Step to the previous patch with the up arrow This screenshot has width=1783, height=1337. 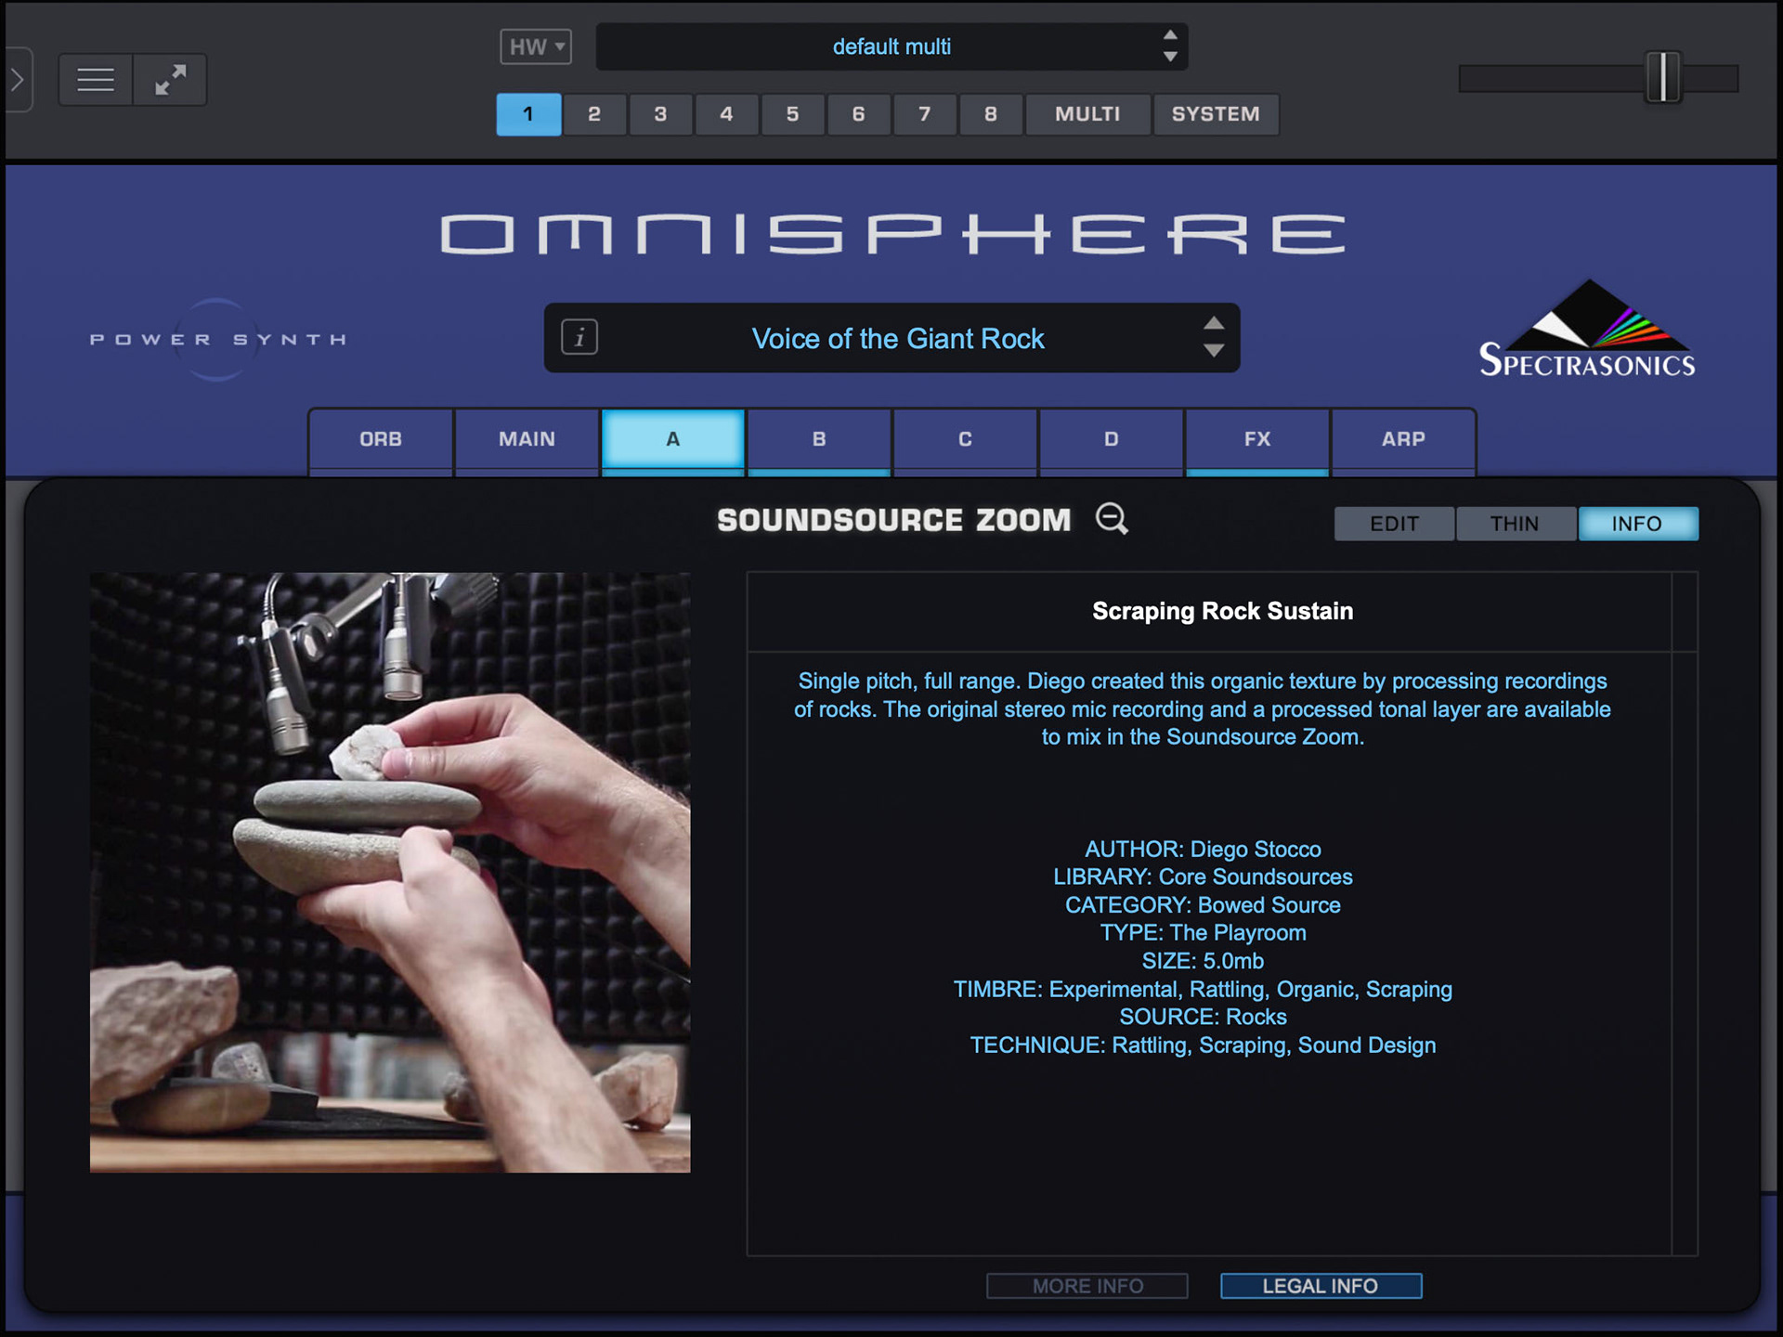(x=1213, y=323)
